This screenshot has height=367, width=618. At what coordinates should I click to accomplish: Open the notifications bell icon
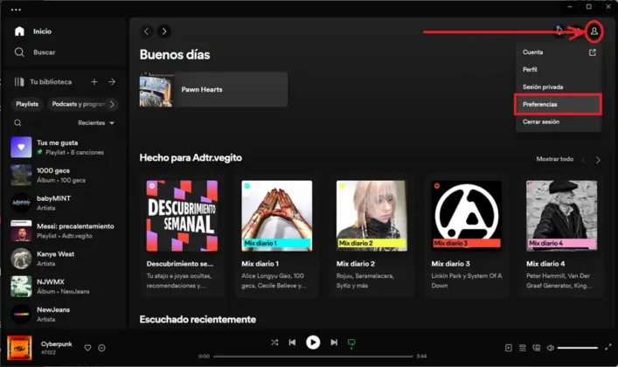(x=559, y=31)
